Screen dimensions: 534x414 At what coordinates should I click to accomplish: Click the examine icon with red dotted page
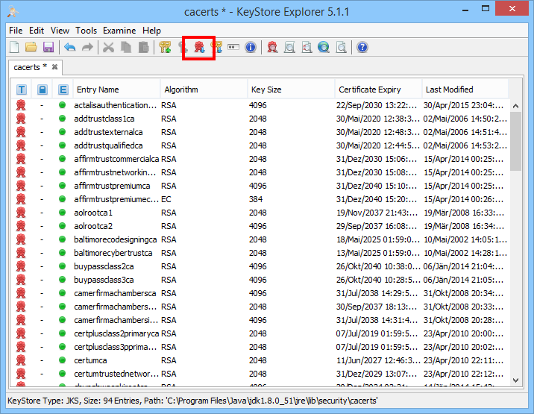pyautogui.click(x=307, y=47)
